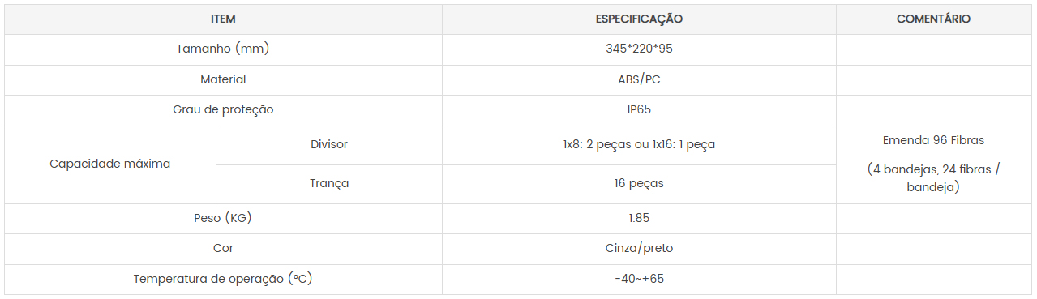
Task: Select the ABS/PC material value
Action: [x=639, y=80]
